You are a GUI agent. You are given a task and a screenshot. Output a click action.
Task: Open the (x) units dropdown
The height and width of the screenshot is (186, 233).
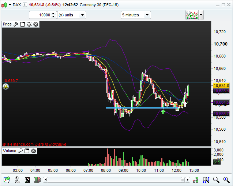(x=72, y=15)
